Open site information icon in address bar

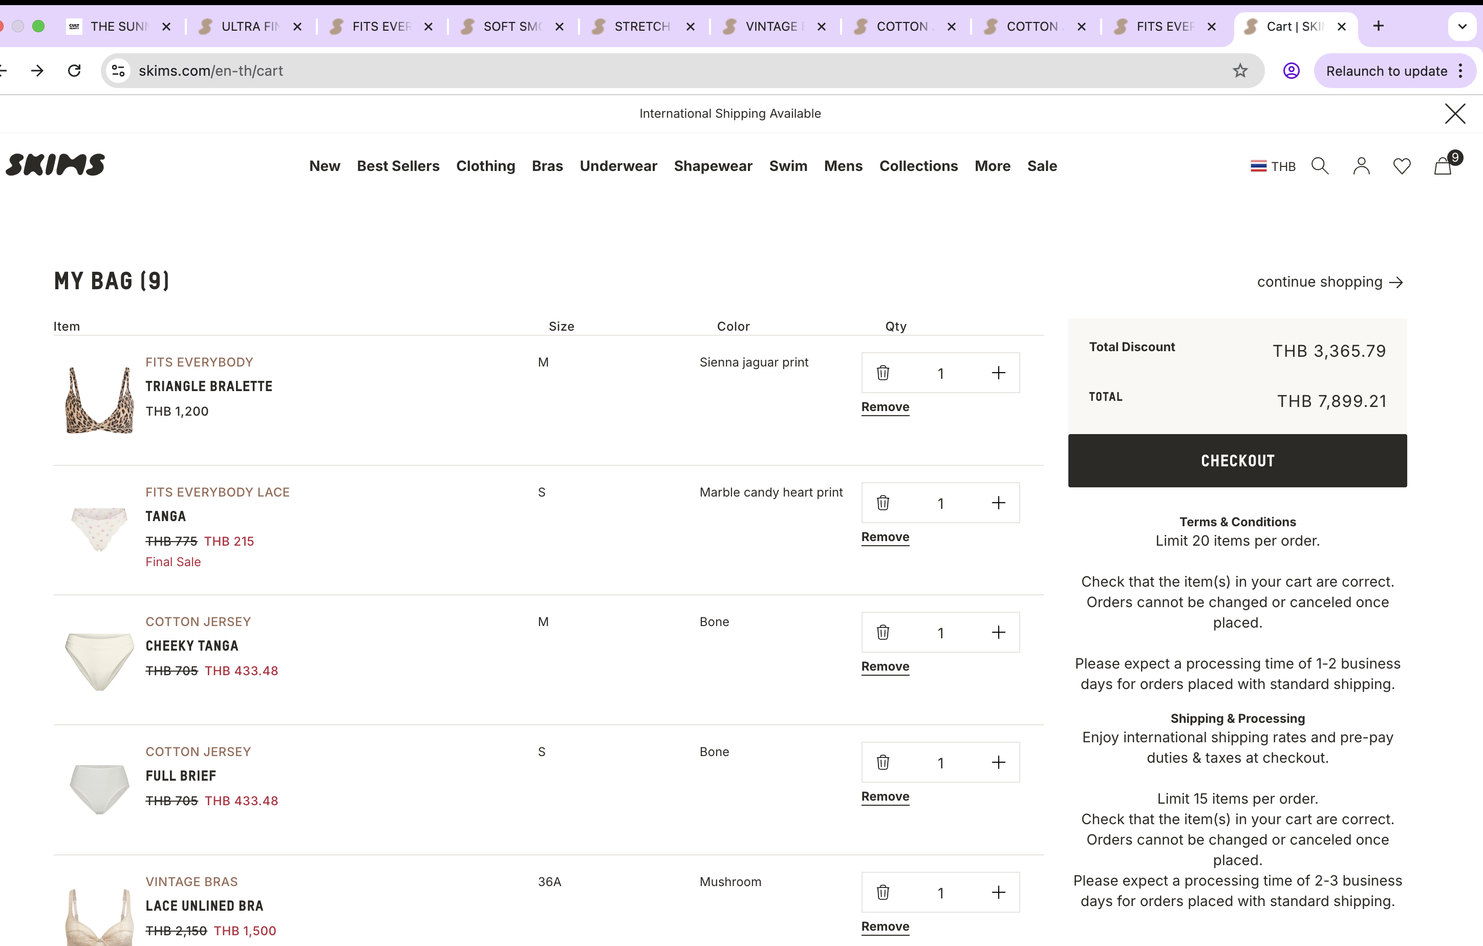[x=118, y=71]
